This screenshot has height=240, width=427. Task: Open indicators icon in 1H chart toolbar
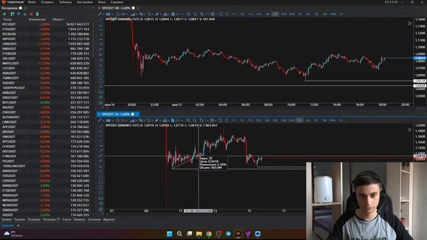pyautogui.click(x=165, y=120)
